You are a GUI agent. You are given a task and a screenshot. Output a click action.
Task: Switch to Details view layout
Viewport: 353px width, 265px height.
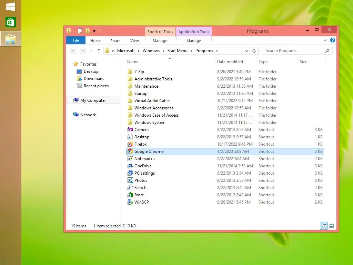(324, 226)
